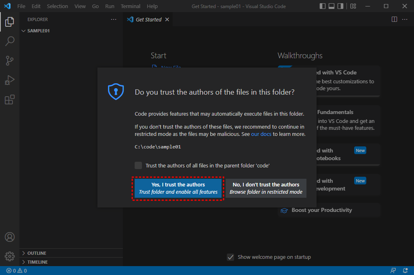414x275 pixels.
Task: Open the Boost your Productivity walkthrough
Action: 329,210
